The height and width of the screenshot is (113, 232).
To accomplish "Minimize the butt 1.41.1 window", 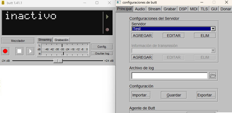I will click(85, 3).
